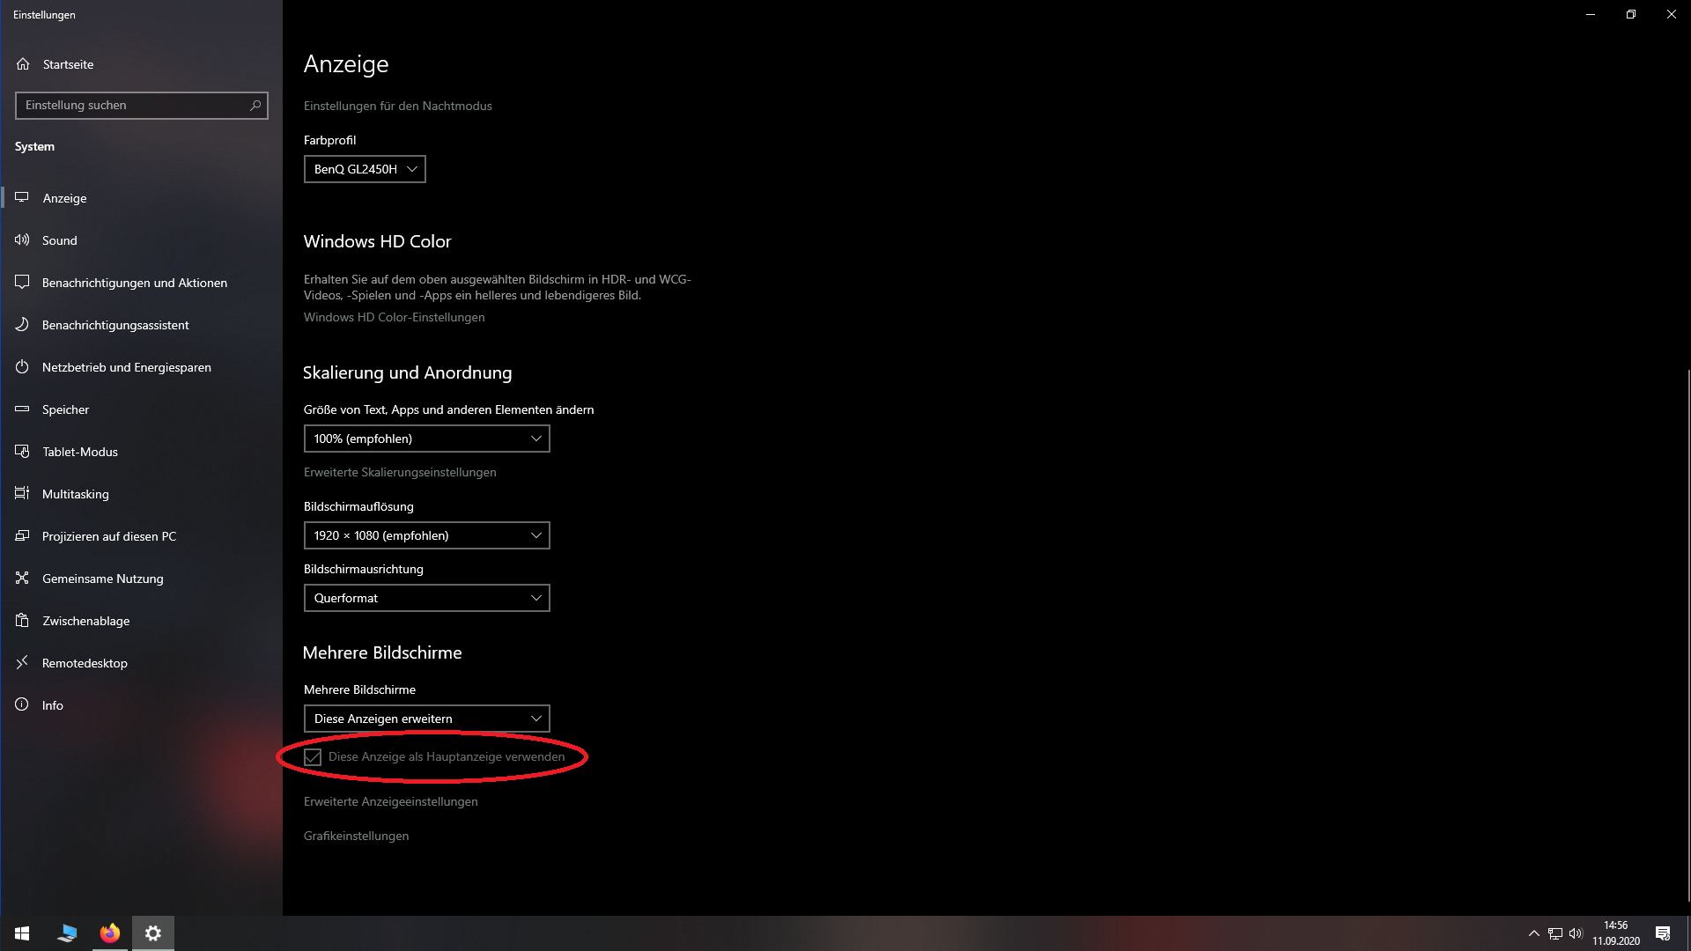Click the Netzbetrieb power icon
The height and width of the screenshot is (951, 1691).
point(22,367)
